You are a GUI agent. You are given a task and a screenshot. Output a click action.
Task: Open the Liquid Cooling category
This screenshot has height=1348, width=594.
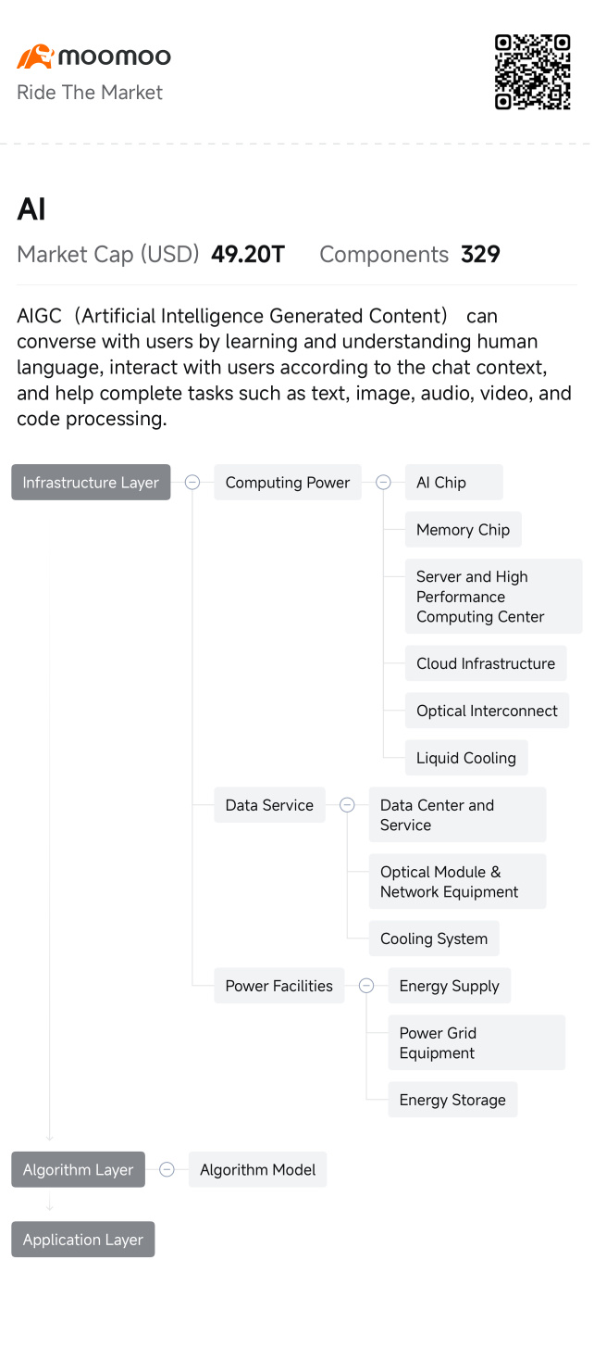(x=466, y=758)
